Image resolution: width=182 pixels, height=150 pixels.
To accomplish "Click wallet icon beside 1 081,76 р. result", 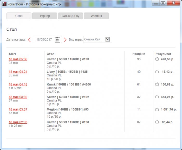I will pos(157,110).
